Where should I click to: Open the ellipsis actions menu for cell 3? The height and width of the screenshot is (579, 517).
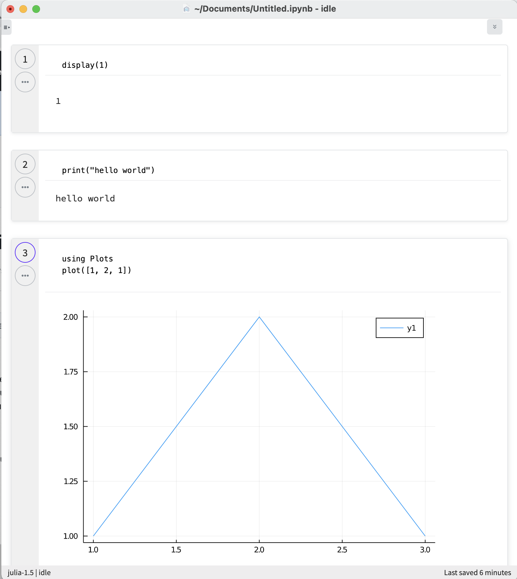25,276
